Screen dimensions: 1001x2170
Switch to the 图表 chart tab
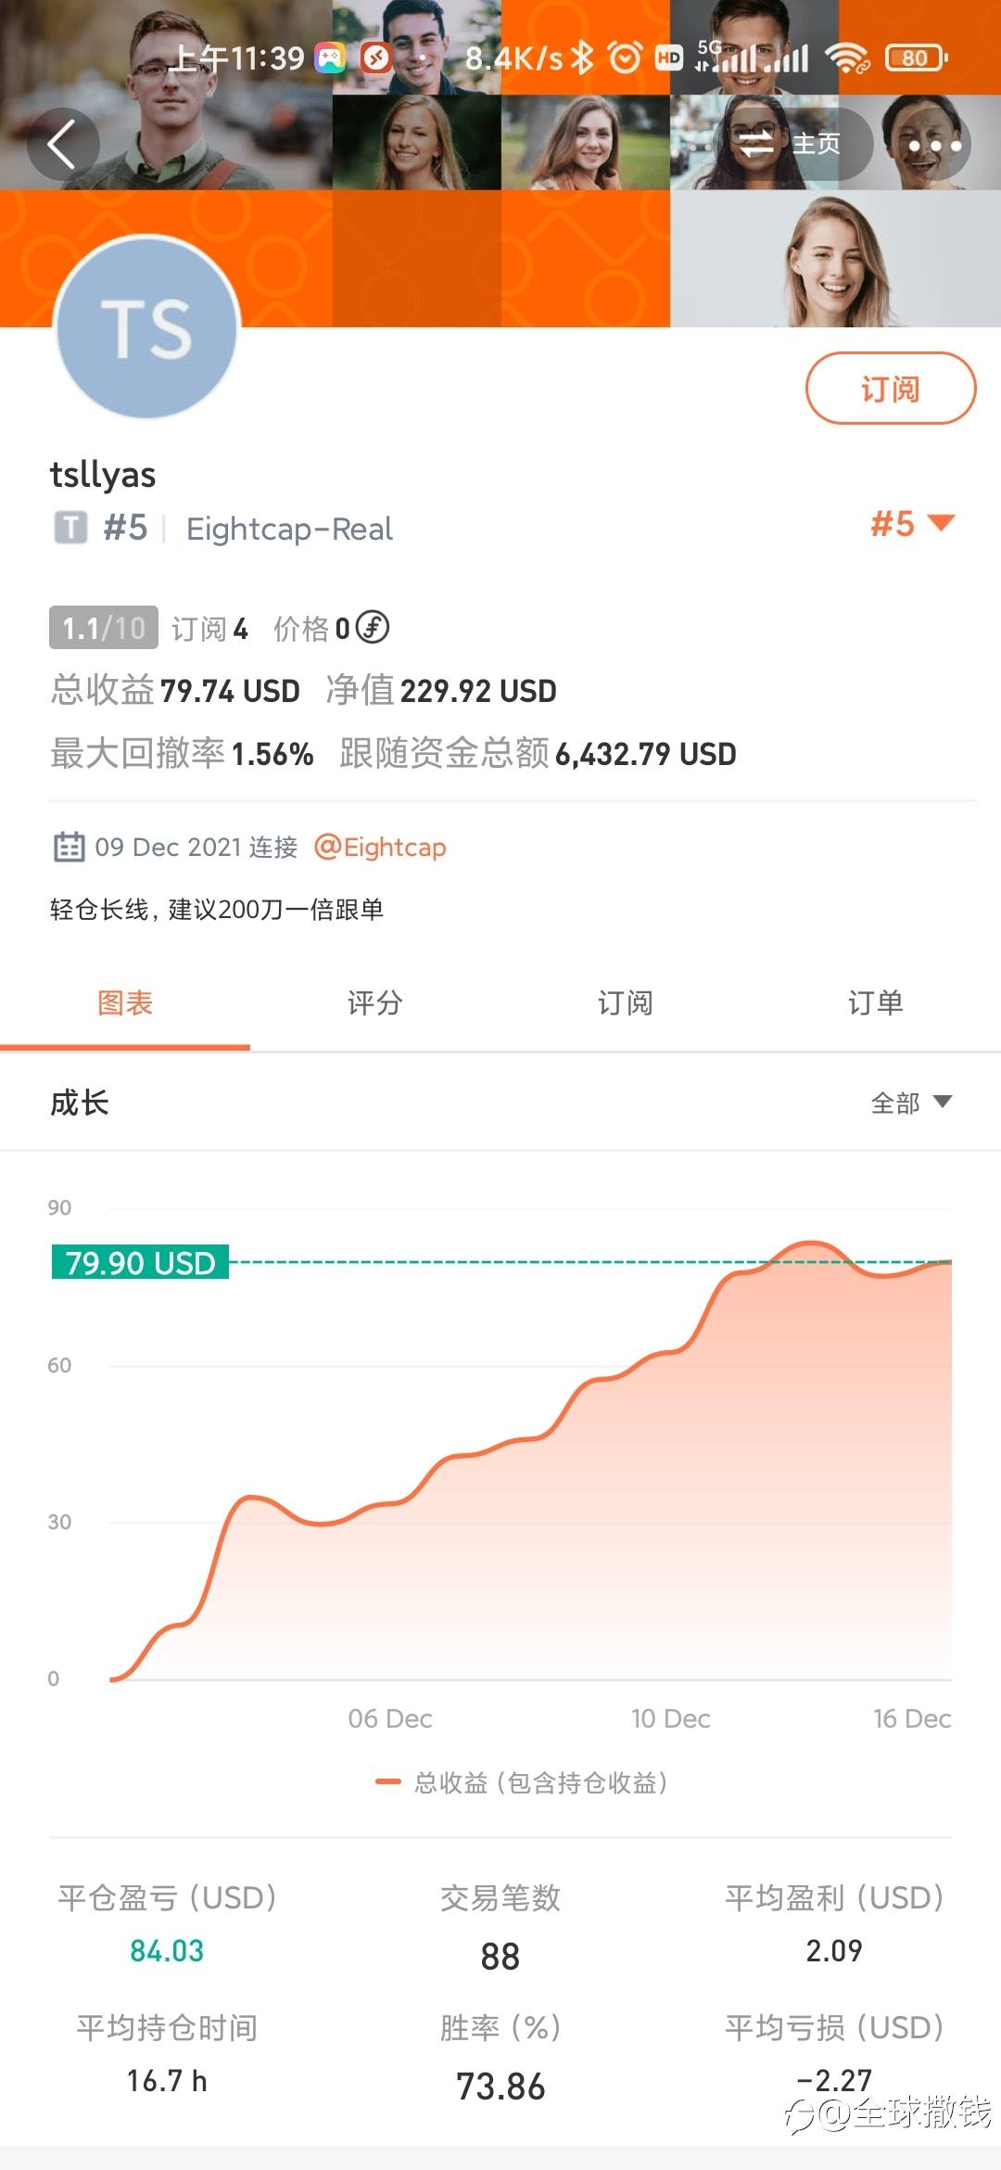[x=125, y=1002]
